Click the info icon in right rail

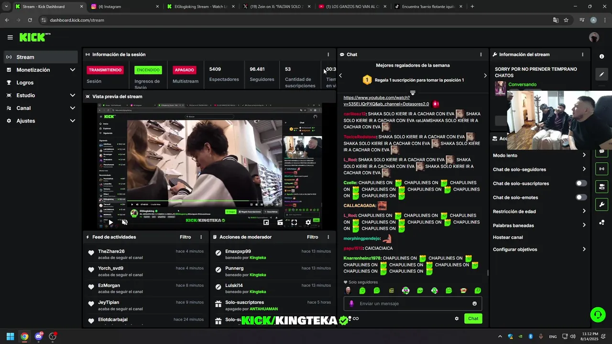tap(601, 56)
